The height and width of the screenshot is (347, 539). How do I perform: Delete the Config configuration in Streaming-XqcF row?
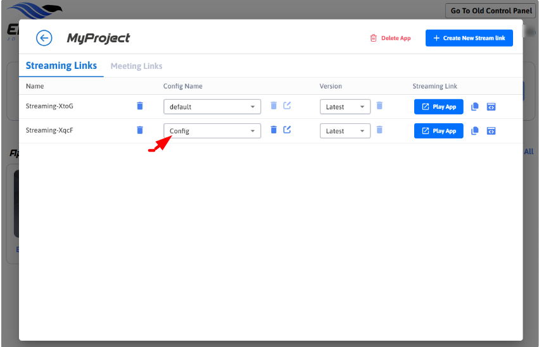click(x=274, y=130)
